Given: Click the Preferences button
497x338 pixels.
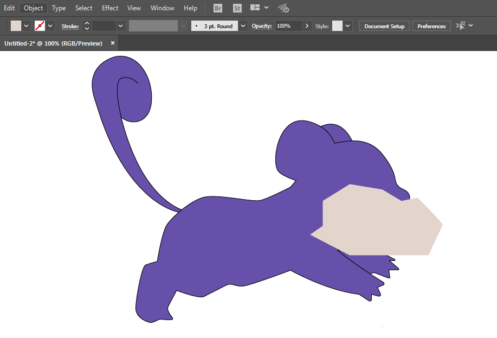Looking at the screenshot, I should pyautogui.click(x=431, y=26).
